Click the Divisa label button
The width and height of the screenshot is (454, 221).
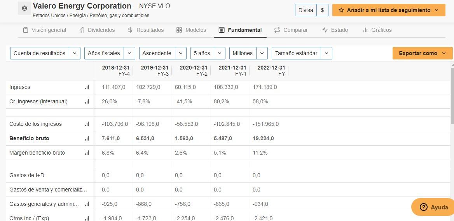[x=306, y=10]
